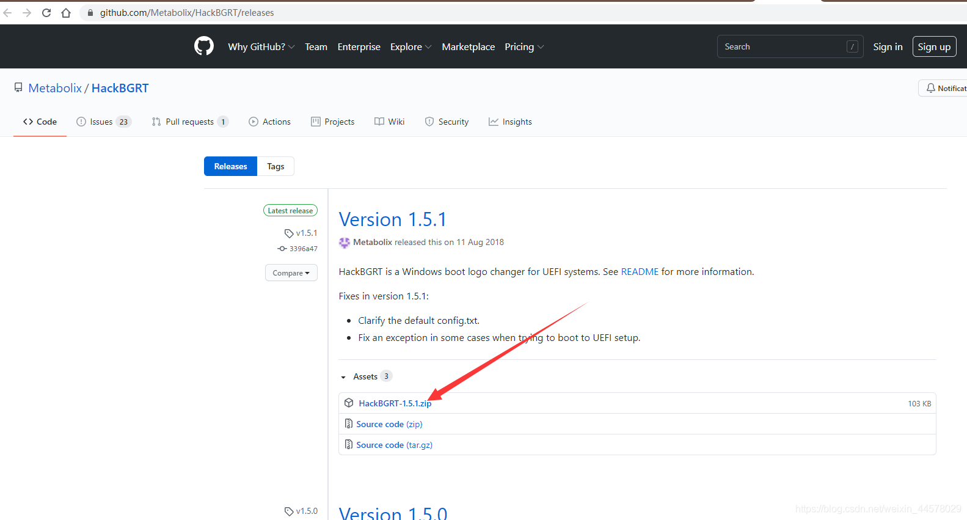967x520 pixels.
Task: Open commit 3396a47
Action: tap(303, 249)
